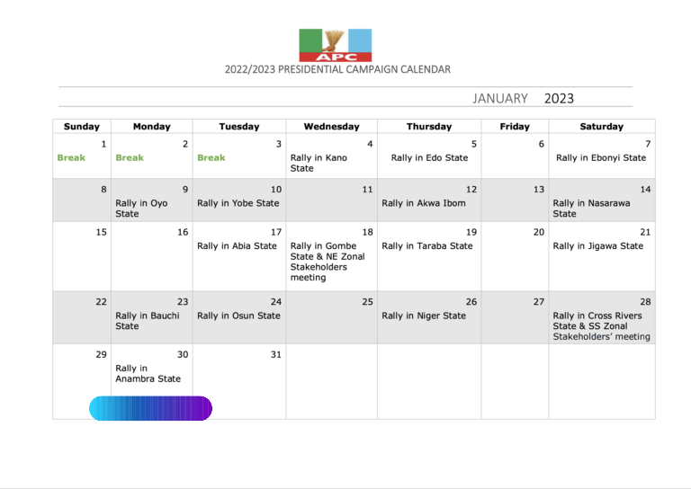691x489 pixels.
Task: Select the Sunday column header
Action: pos(81,127)
